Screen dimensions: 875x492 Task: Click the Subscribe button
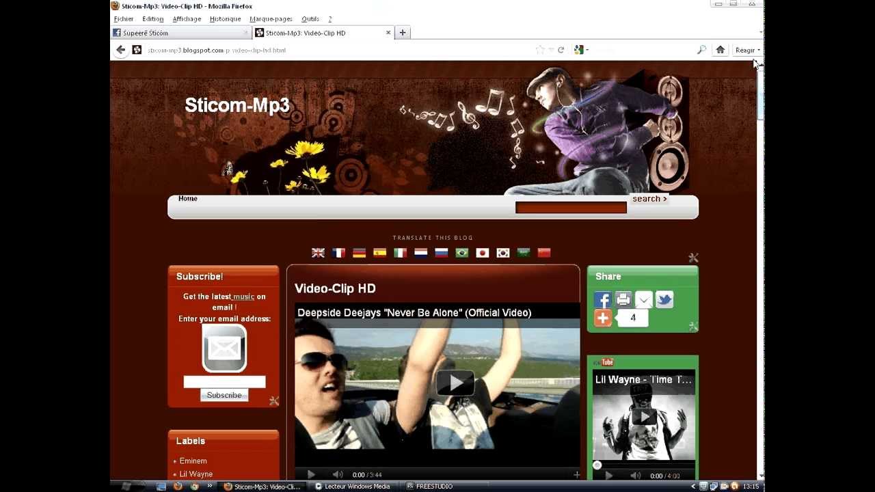[x=224, y=395]
